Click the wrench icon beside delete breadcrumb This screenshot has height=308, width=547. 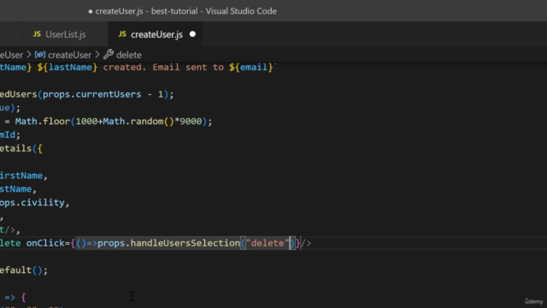click(x=109, y=55)
